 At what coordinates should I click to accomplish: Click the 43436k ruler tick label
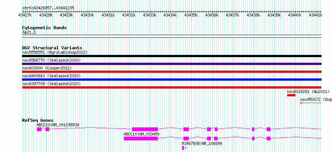tap(212, 15)
